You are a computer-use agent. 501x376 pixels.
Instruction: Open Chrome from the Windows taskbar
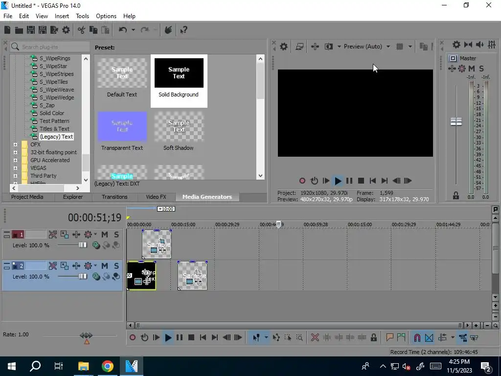tap(108, 366)
